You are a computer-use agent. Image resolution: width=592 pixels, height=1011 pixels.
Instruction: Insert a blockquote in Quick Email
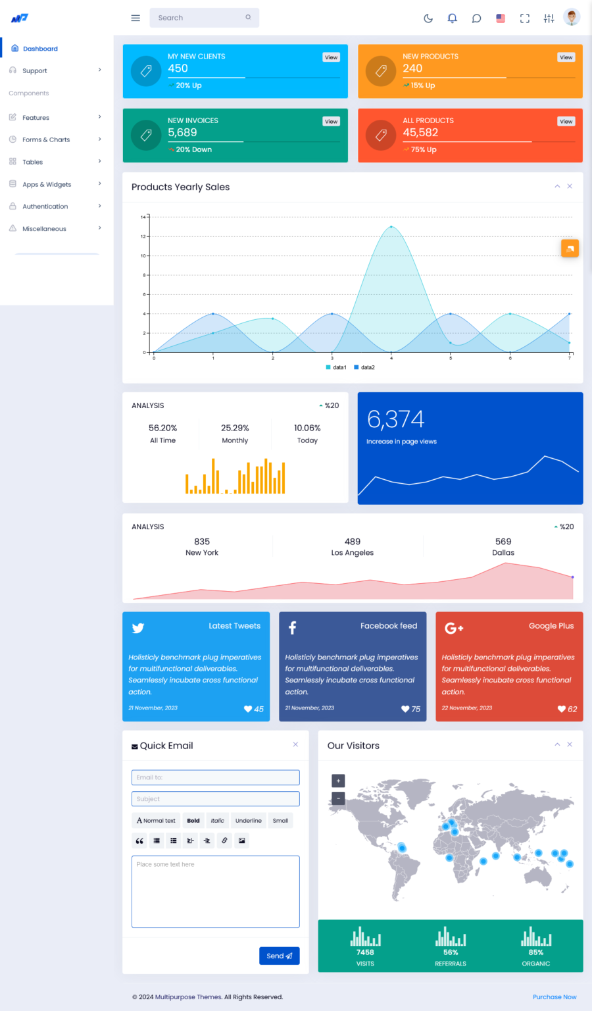pyautogui.click(x=139, y=841)
